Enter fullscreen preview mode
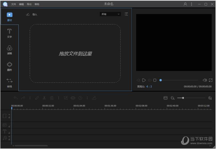The image size is (217, 149). click(x=211, y=80)
